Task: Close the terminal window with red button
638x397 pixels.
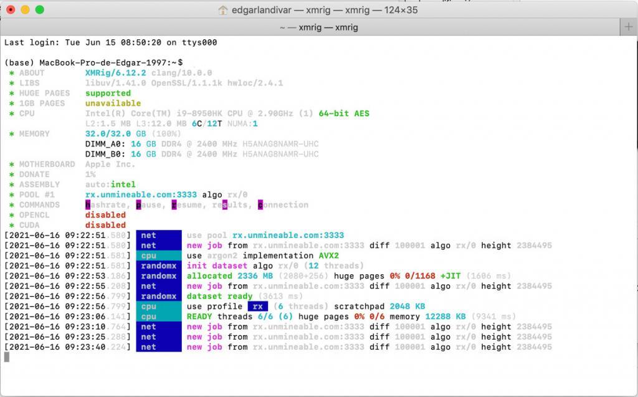Action: 11,10
